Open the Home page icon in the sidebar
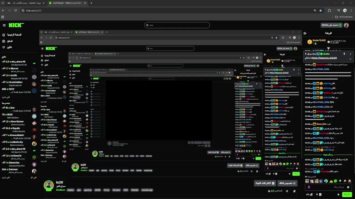Image resolution: width=355 pixels, height=199 pixels. 4,35
